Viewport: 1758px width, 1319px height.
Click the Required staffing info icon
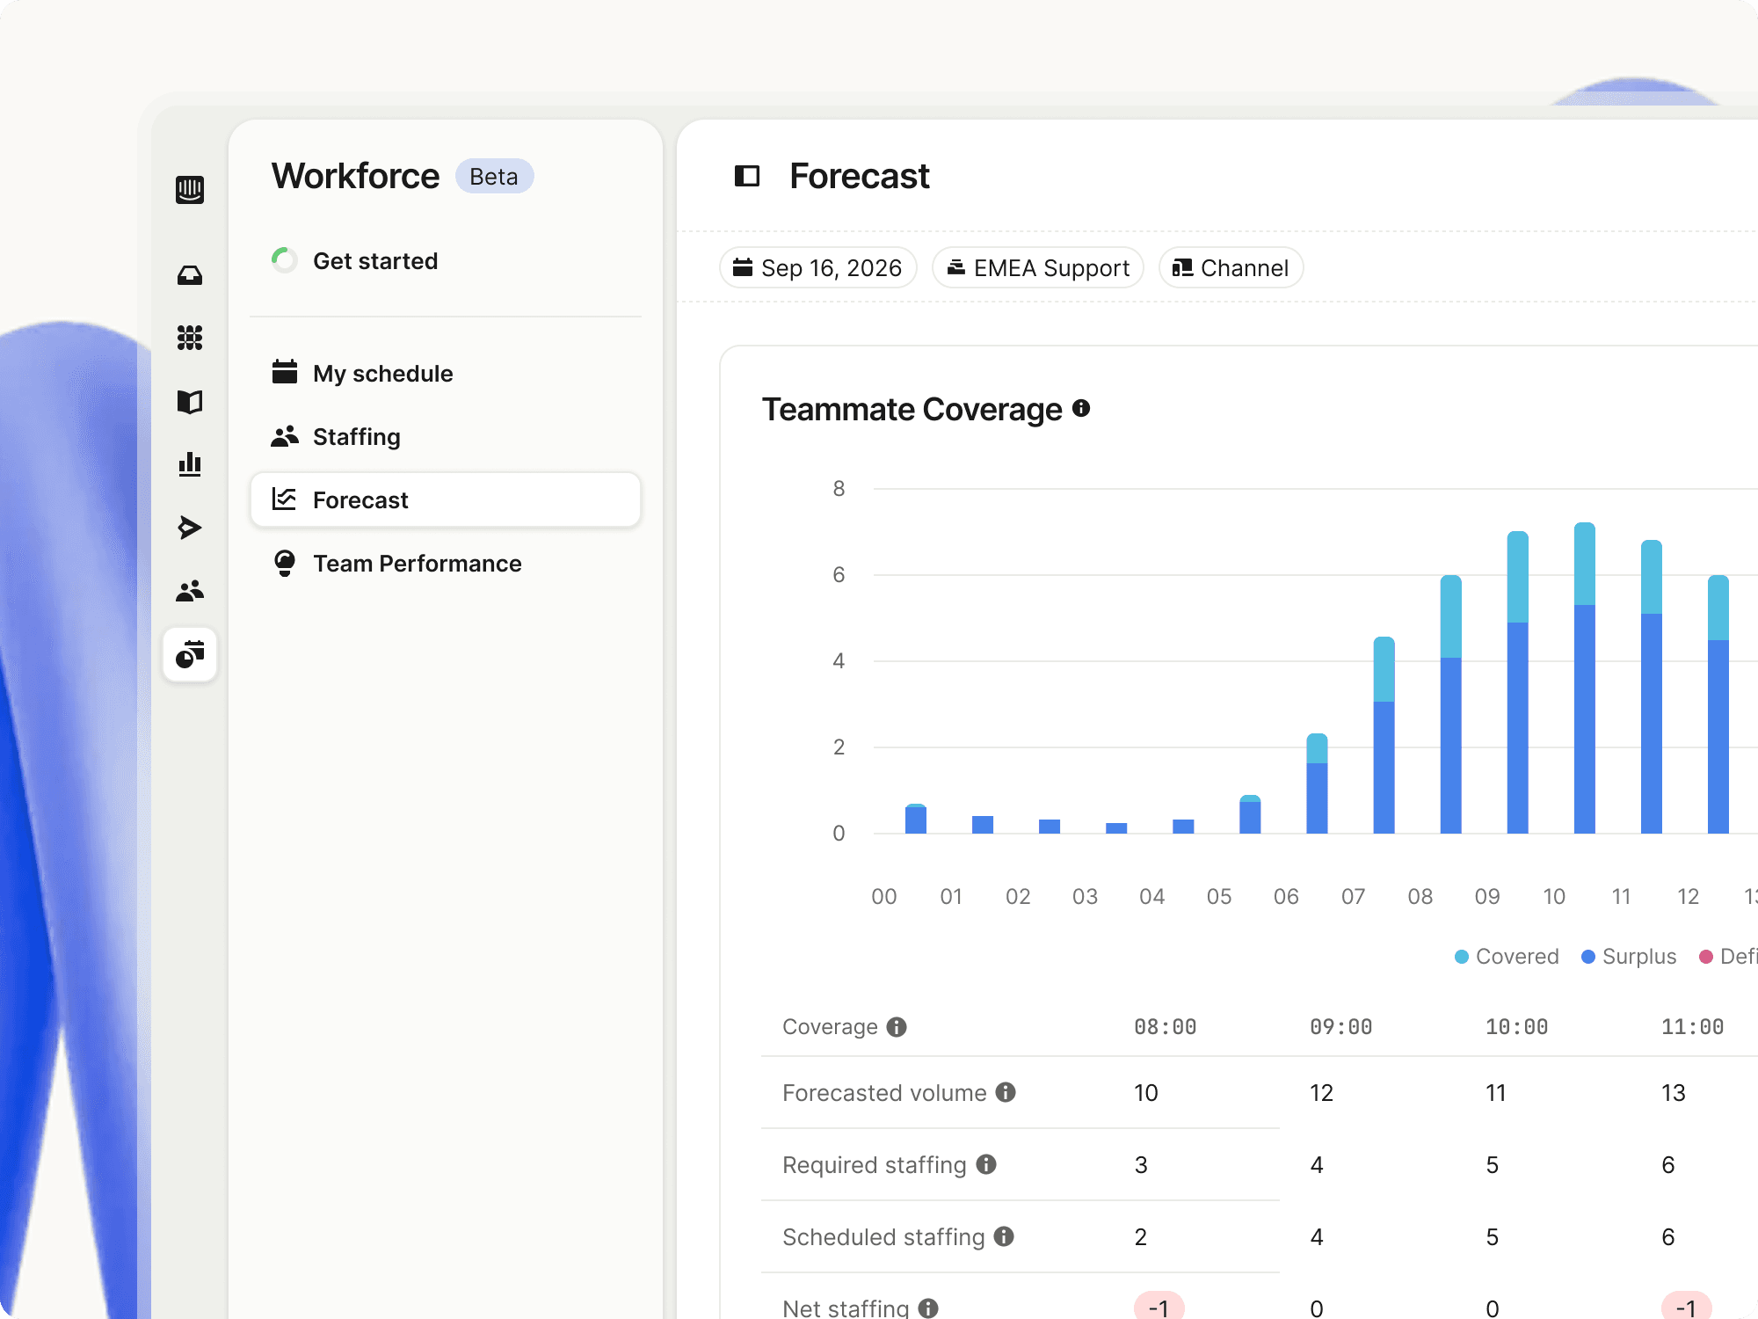pyautogui.click(x=986, y=1164)
